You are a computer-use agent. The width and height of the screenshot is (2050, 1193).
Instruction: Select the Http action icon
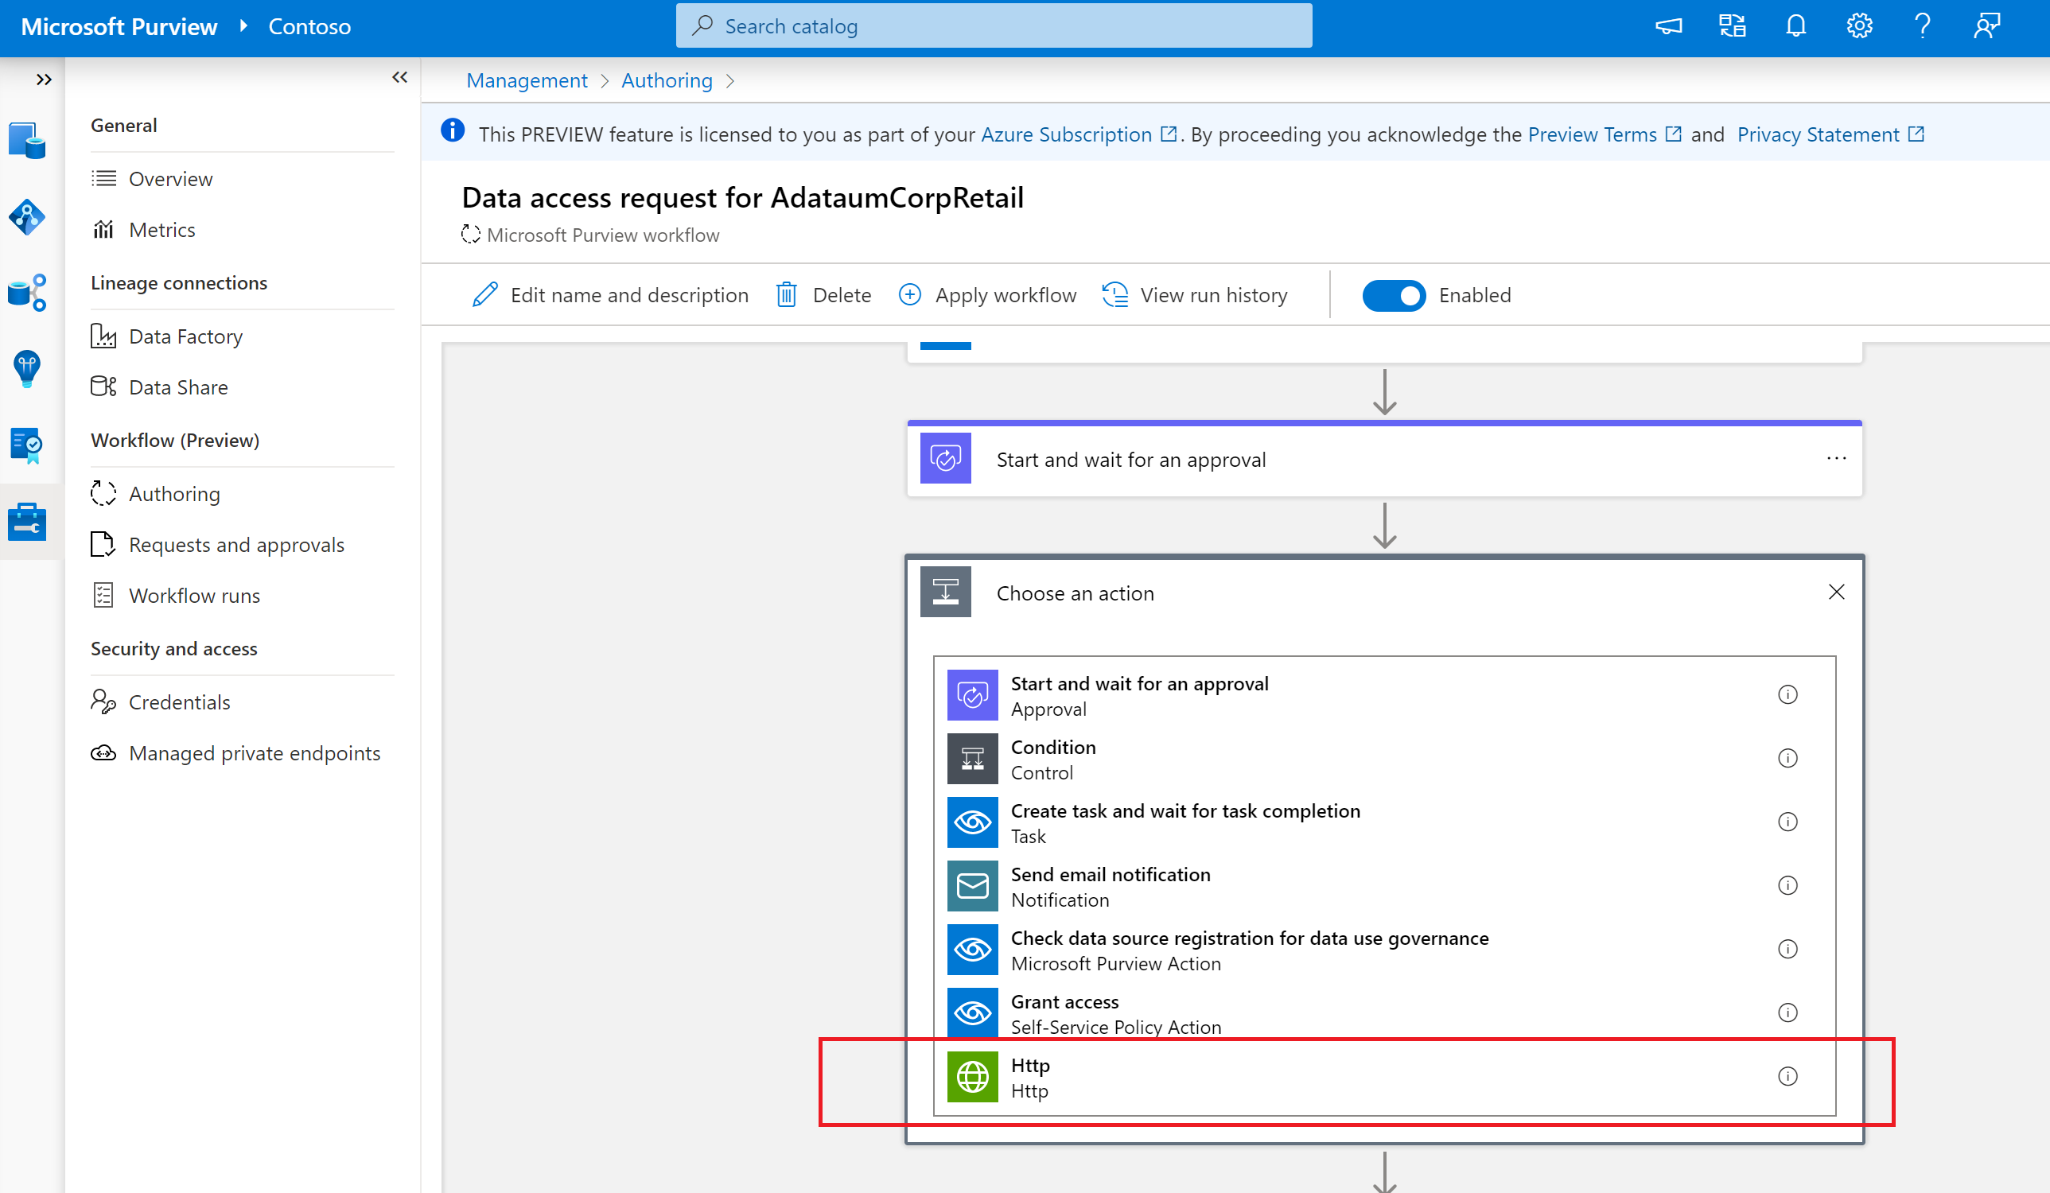[x=971, y=1077]
